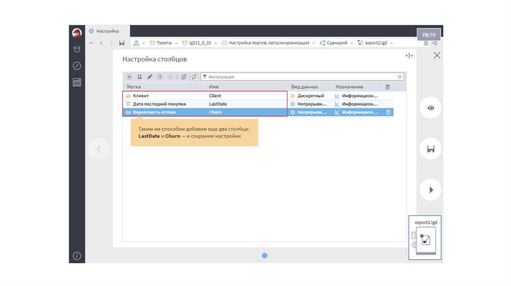Click the database icon in left sidebar

tap(77, 49)
